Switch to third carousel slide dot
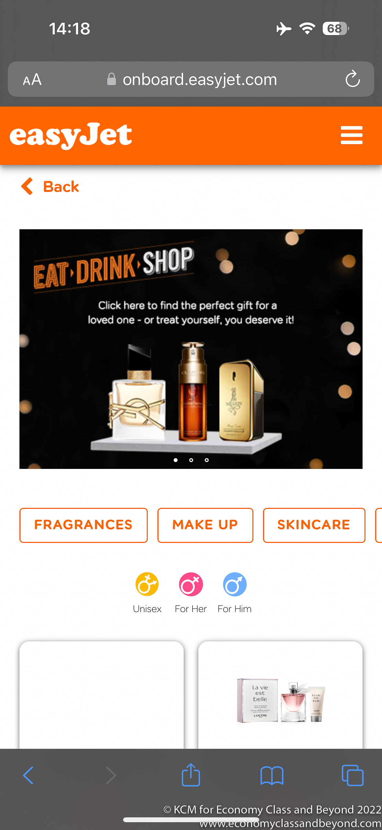This screenshot has width=382, height=830. click(x=207, y=460)
